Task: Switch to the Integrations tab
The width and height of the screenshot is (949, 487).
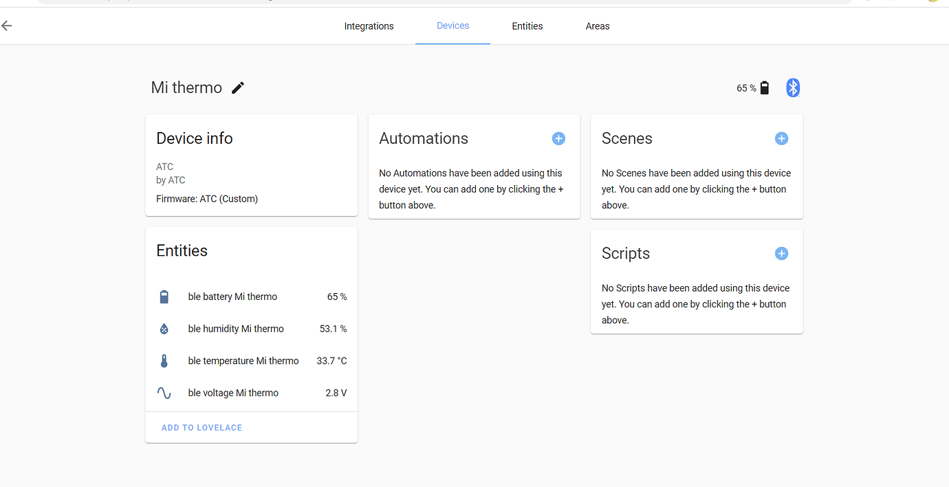Action: (x=369, y=25)
